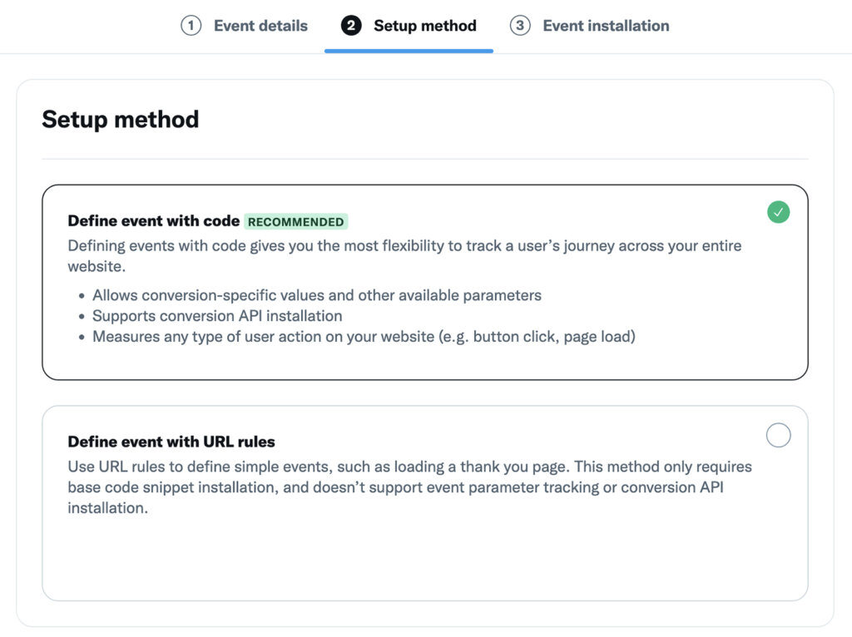Click the step 1 circle icon
Viewport: 852px width, 637px height.
[x=191, y=26]
